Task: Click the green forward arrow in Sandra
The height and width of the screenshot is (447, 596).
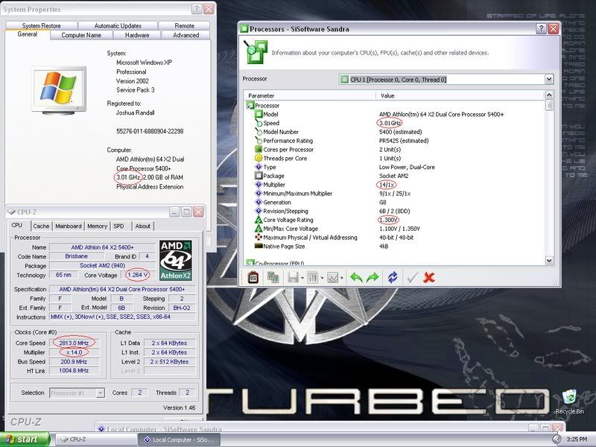Action: click(x=372, y=278)
